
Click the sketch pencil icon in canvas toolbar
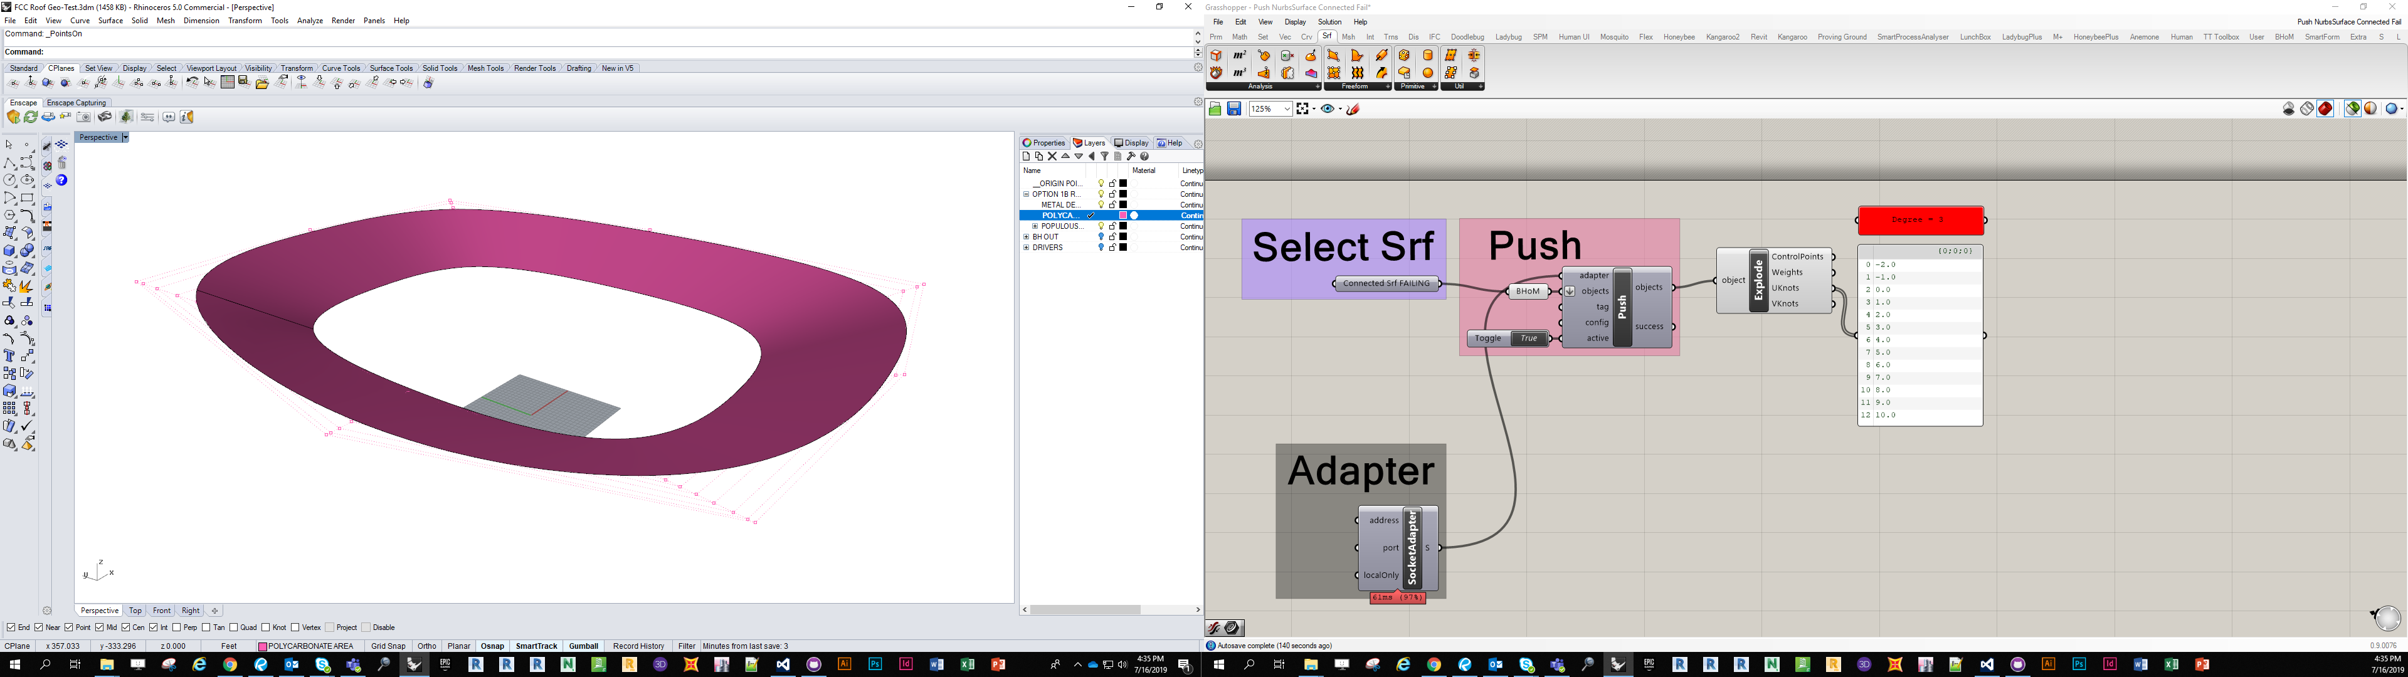pos(1353,110)
